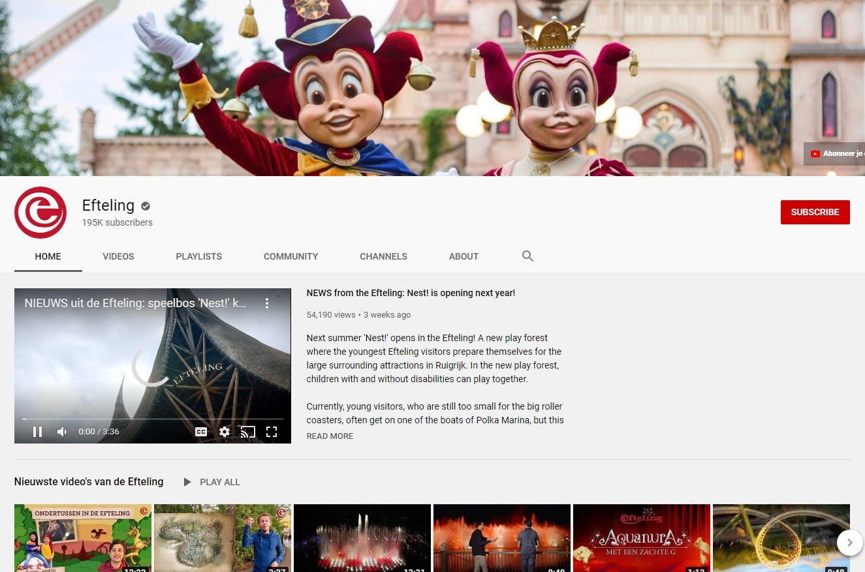This screenshot has height=572, width=865.
Task: Subscribe to the Efteling channel
Action: [x=815, y=212]
